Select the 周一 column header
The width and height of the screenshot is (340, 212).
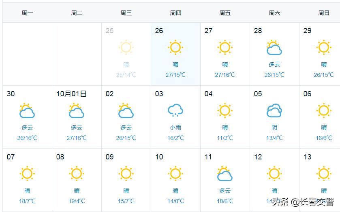coord(27,13)
